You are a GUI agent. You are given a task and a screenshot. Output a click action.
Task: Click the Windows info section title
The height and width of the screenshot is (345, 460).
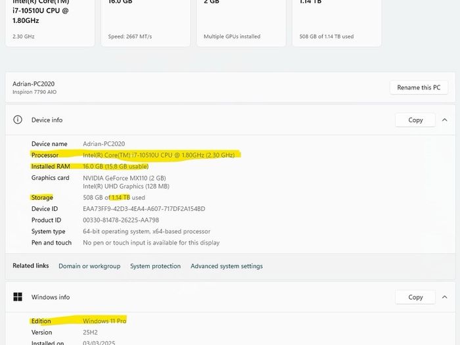51,297
